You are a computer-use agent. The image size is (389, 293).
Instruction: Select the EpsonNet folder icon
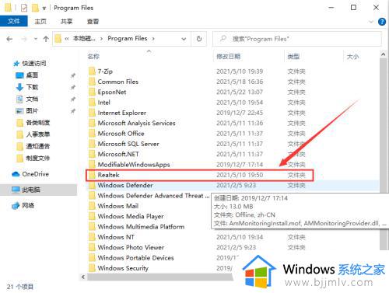click(x=92, y=92)
